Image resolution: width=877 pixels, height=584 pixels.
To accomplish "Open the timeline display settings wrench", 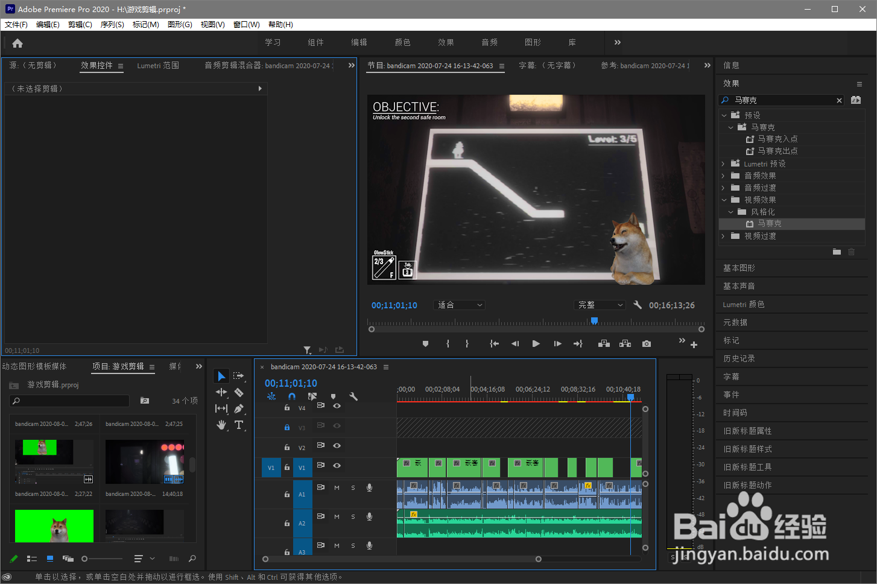I will click(x=353, y=397).
